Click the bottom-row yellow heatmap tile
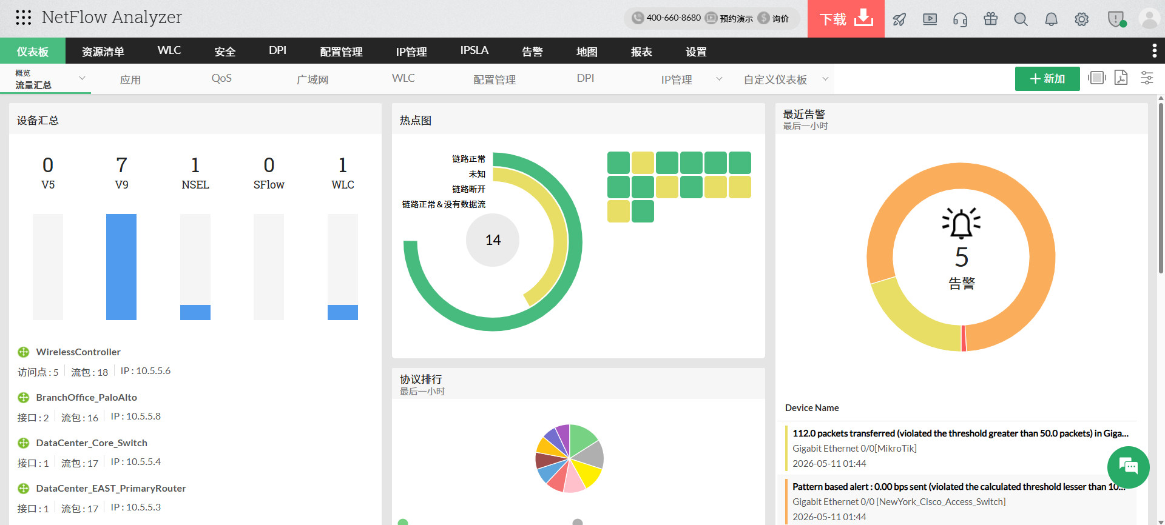The width and height of the screenshot is (1165, 525). click(x=618, y=212)
